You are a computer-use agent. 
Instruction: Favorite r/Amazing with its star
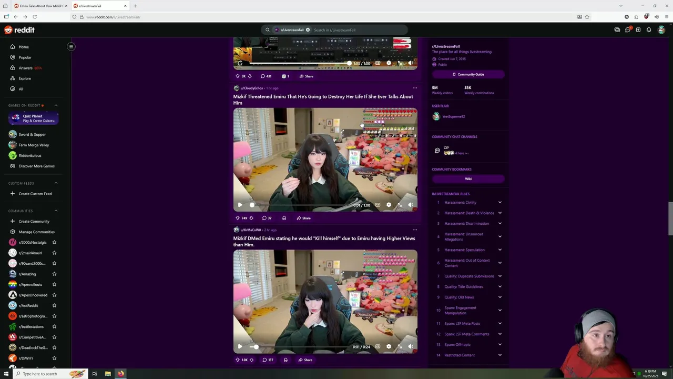(x=54, y=274)
